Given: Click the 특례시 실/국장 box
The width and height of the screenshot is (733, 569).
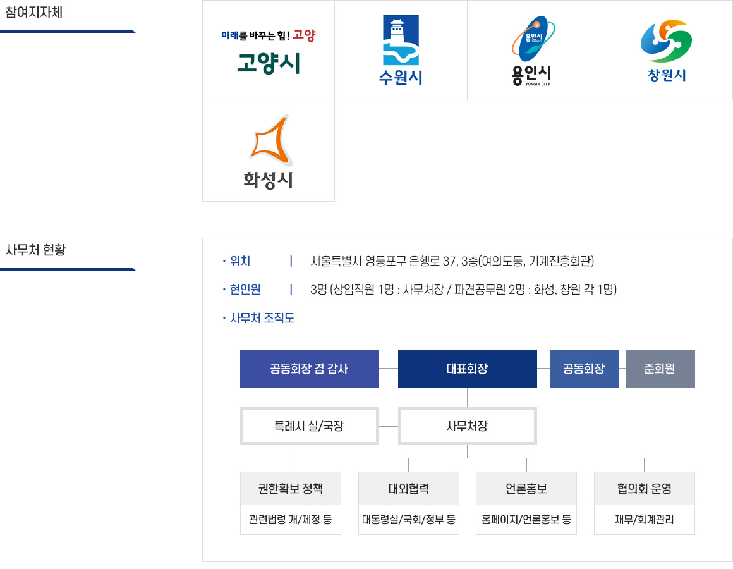Looking at the screenshot, I should click(310, 426).
